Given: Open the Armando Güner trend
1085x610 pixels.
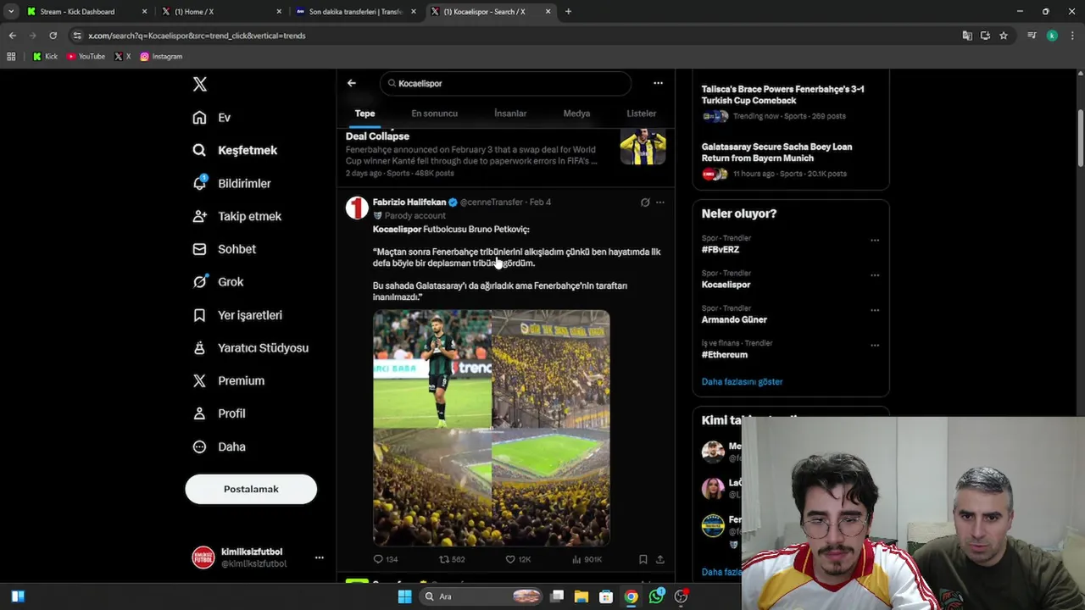Looking at the screenshot, I should (734, 319).
